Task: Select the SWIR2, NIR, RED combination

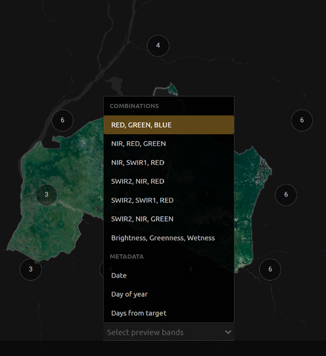Action: (x=168, y=181)
